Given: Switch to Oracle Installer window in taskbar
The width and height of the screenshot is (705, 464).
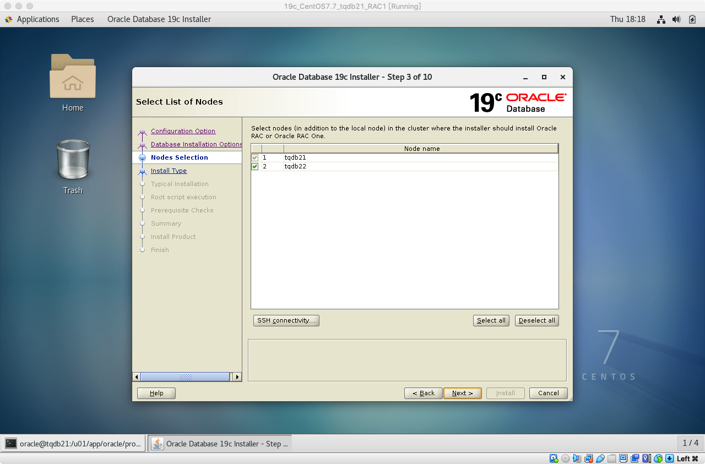Looking at the screenshot, I should point(219,443).
